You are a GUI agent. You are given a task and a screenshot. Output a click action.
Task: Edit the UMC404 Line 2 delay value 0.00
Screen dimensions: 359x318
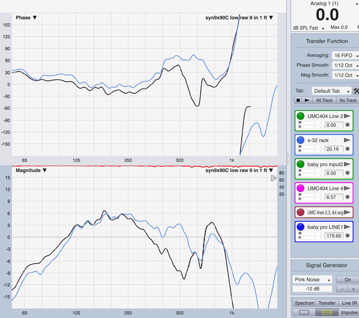click(x=334, y=125)
